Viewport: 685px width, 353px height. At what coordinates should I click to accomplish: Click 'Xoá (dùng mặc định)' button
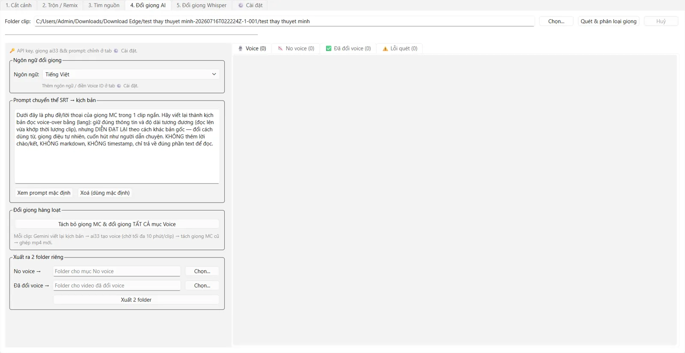point(105,193)
